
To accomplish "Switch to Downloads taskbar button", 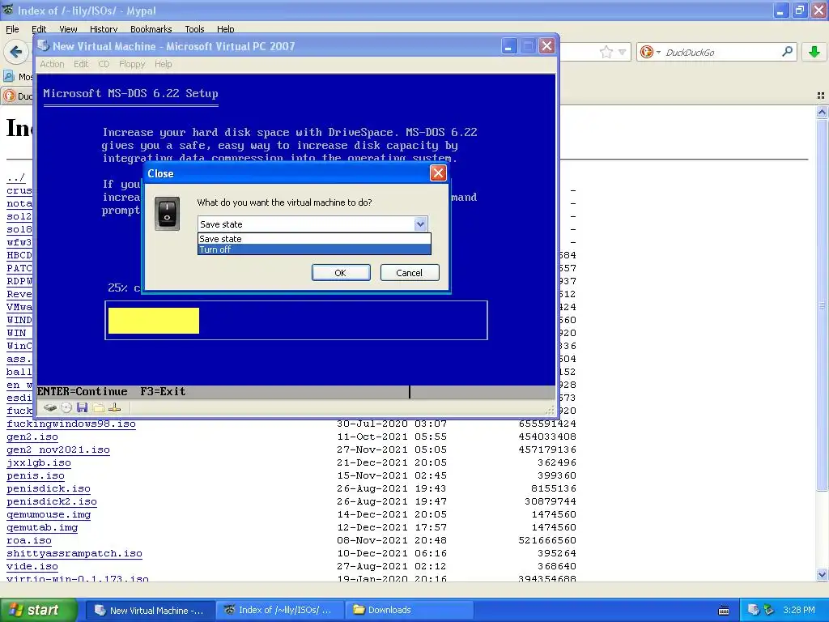I will pos(409,610).
